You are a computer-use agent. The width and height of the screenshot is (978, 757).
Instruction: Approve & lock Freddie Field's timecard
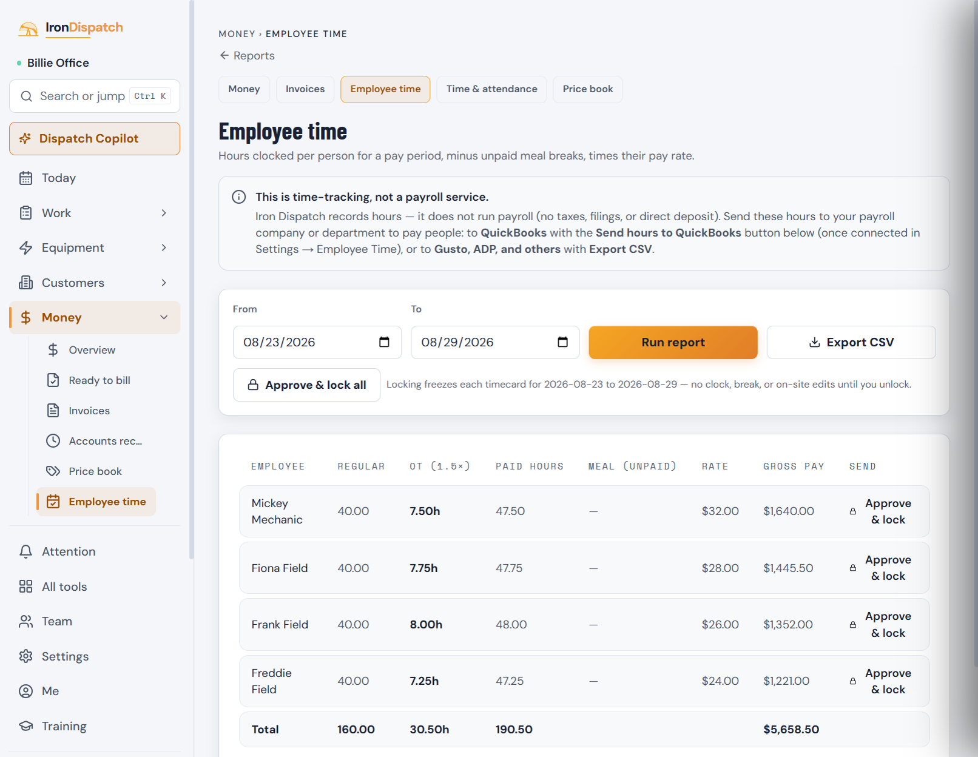click(x=881, y=681)
